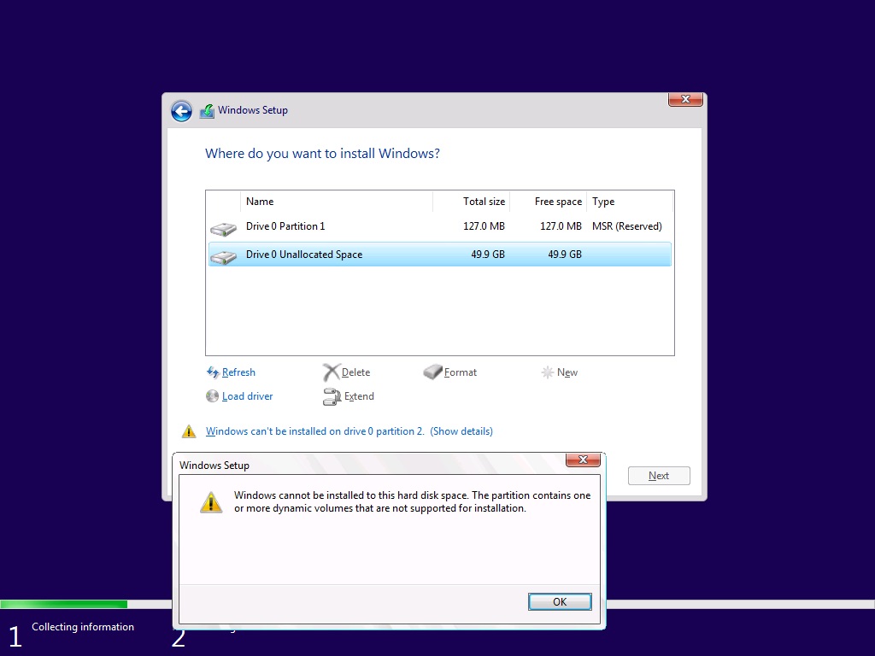Image resolution: width=875 pixels, height=656 pixels.
Task: Click the MSR (Reserved) type cell
Action: [x=626, y=226]
